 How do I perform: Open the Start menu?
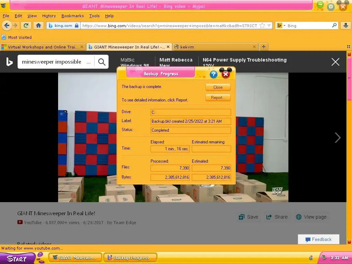click(x=18, y=258)
